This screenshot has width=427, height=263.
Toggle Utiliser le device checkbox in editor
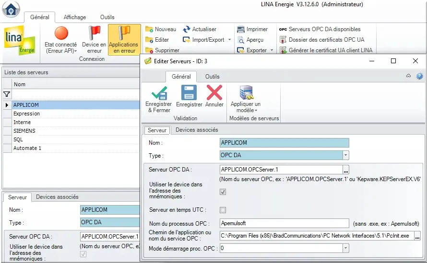click(x=223, y=192)
